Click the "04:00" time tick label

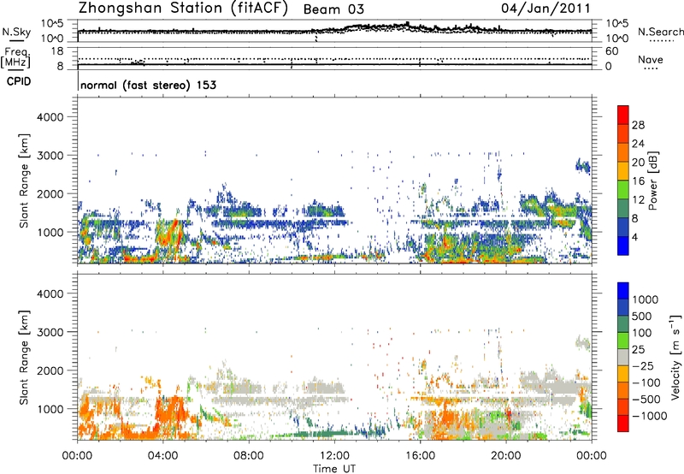(x=162, y=456)
